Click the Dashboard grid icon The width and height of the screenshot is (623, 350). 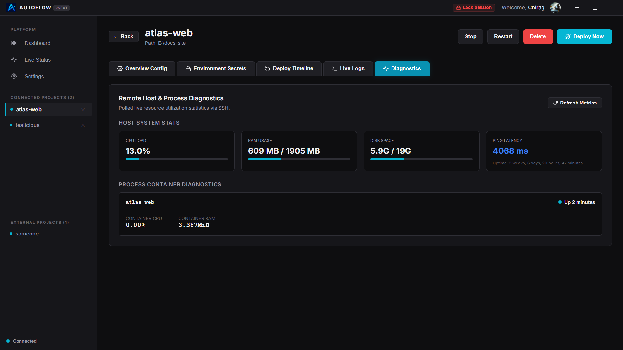[14, 43]
